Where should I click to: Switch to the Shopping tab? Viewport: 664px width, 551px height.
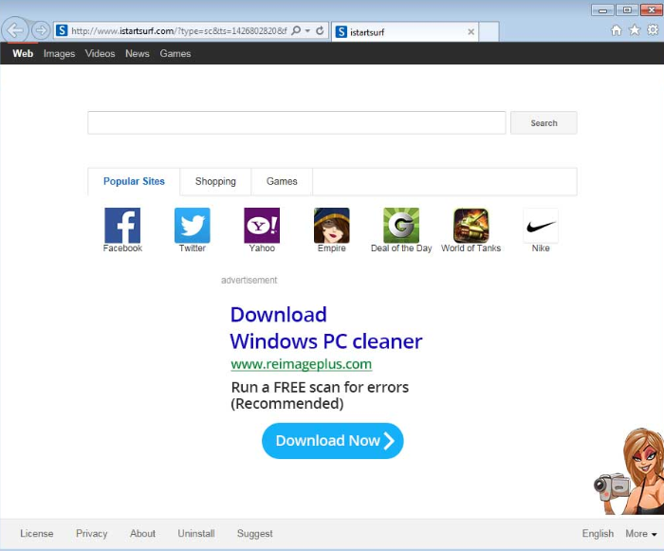[x=215, y=181]
